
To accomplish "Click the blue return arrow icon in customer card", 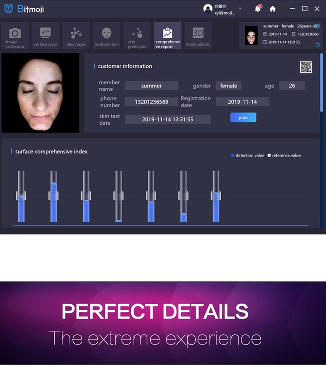I will click(x=318, y=45).
